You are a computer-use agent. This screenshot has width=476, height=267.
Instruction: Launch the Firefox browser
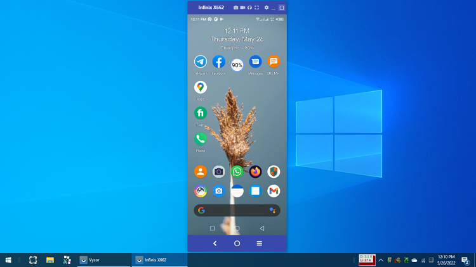[255, 171]
